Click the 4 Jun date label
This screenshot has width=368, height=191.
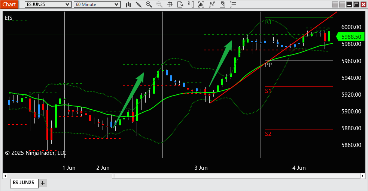(x=299, y=168)
